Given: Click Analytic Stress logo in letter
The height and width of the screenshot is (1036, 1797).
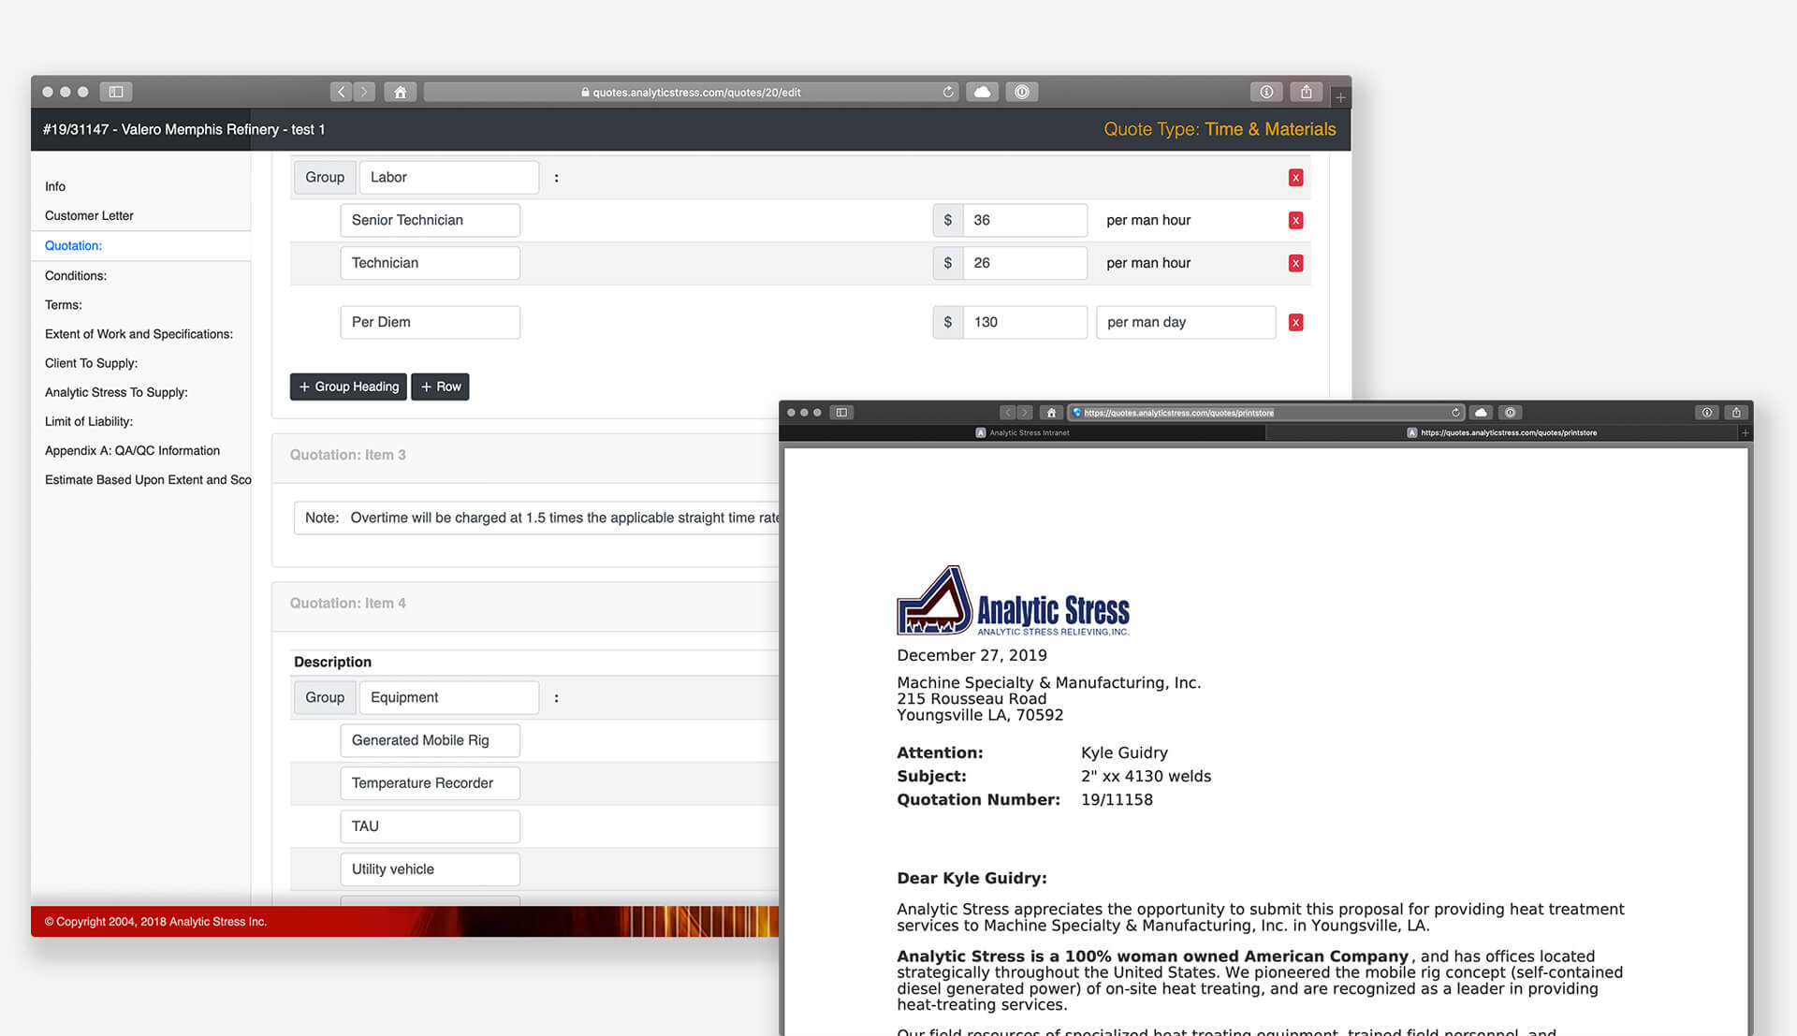Looking at the screenshot, I should (1013, 602).
